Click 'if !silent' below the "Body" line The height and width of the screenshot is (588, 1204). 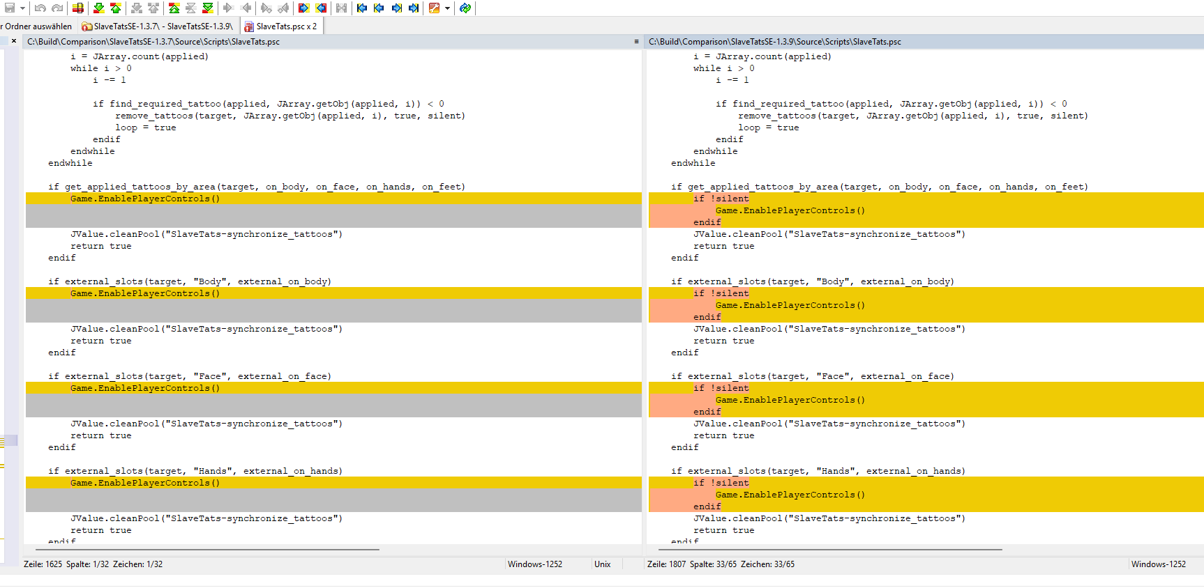tap(721, 293)
